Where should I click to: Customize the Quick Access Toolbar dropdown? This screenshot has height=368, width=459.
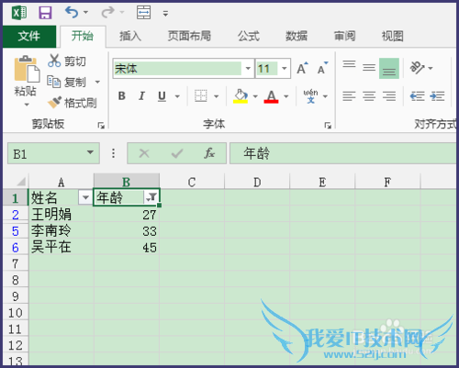coord(165,14)
